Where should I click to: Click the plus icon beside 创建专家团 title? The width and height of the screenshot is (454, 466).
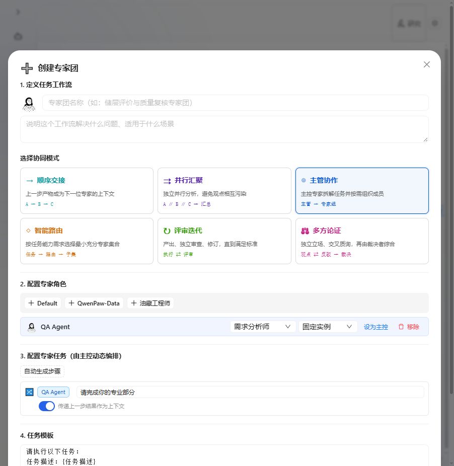[27, 68]
